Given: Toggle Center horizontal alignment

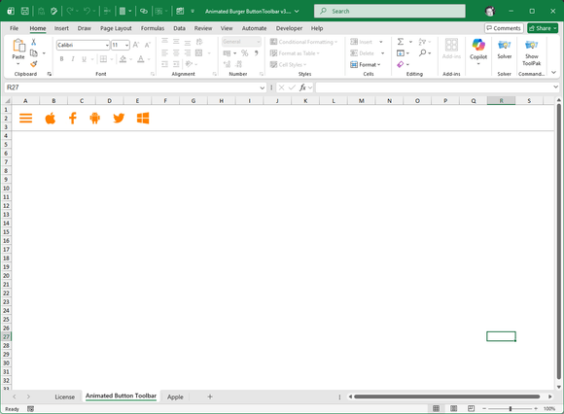Looking at the screenshot, I should pos(176,53).
